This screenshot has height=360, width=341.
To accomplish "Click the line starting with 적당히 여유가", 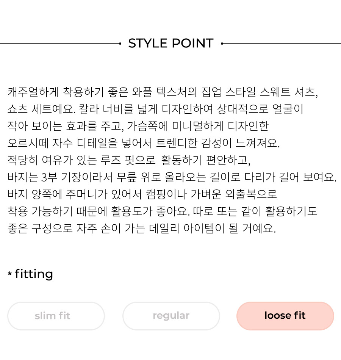I will click(x=129, y=160).
